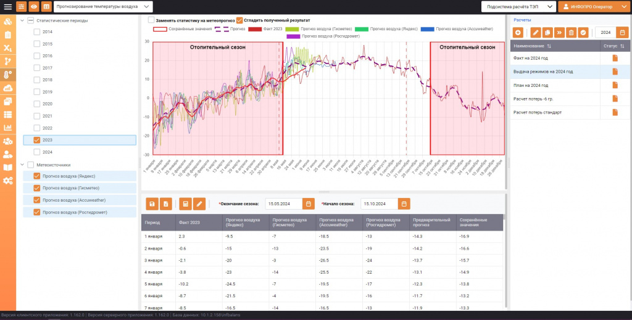The height and width of the screenshot is (320, 632).
Task: Open calendar for season end date
Action: pos(309,204)
